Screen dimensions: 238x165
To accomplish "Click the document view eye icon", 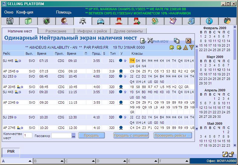I will pyautogui.click(x=142, y=41).
